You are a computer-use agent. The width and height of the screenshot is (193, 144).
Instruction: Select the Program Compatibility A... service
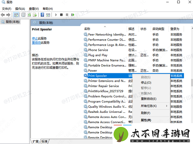(107, 102)
